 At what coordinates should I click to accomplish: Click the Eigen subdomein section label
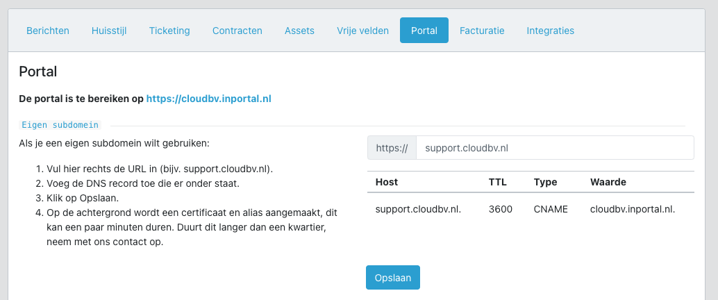point(60,125)
